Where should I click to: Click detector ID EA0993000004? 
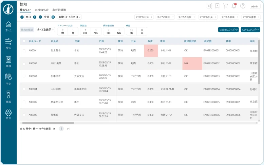point(211,89)
